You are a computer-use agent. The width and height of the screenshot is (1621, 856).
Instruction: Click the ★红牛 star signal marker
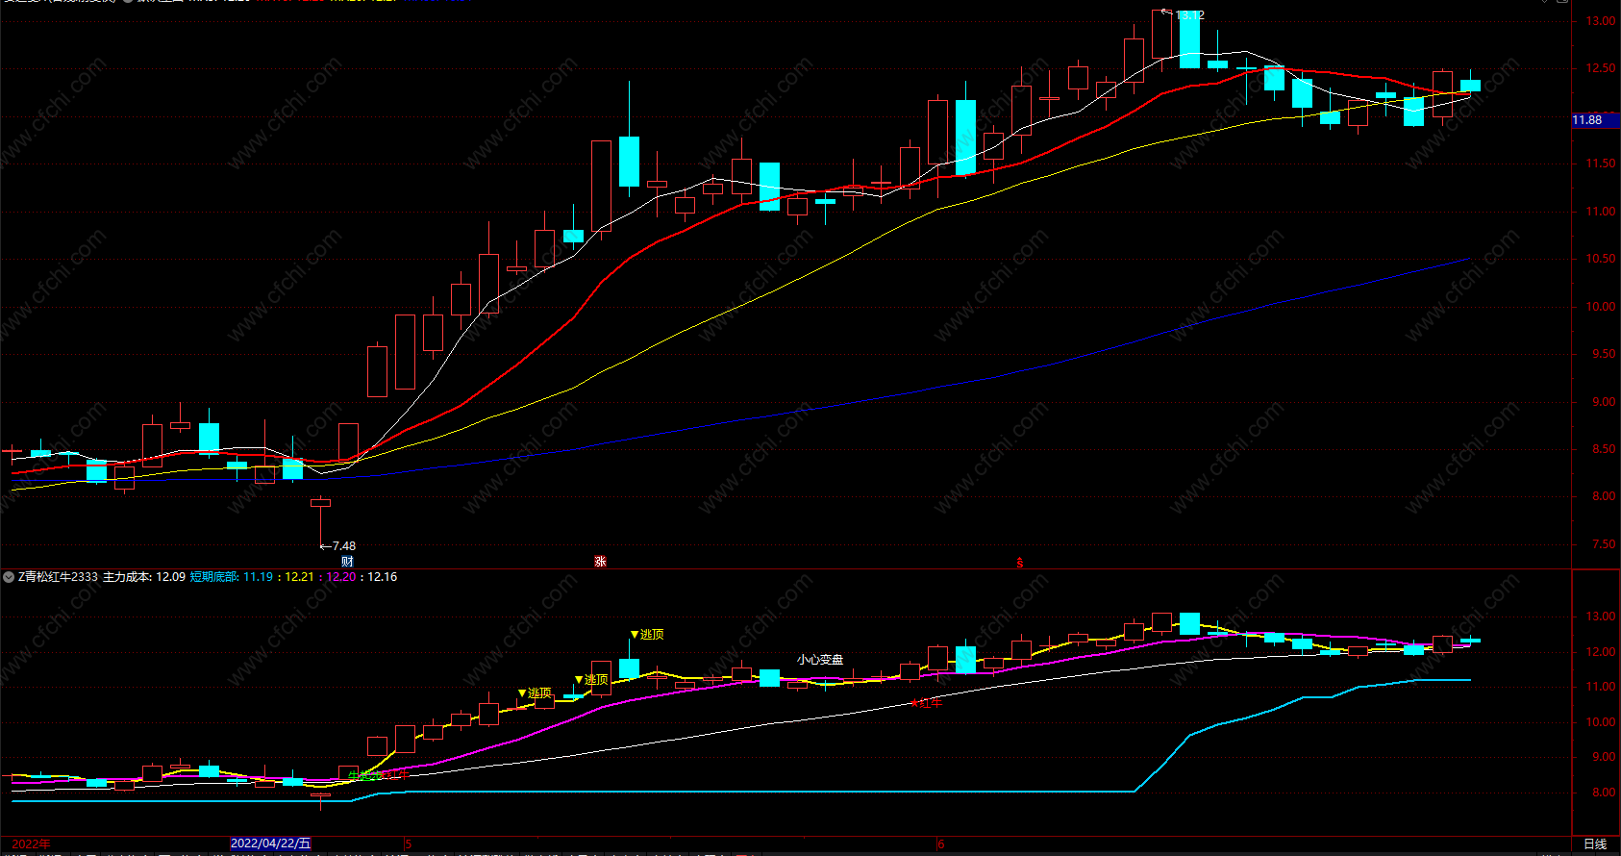[x=926, y=703]
